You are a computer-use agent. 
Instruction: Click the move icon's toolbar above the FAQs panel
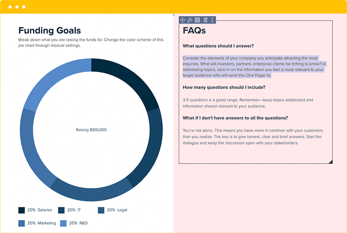[x=182, y=20]
